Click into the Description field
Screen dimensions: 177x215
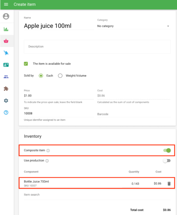point(97,47)
